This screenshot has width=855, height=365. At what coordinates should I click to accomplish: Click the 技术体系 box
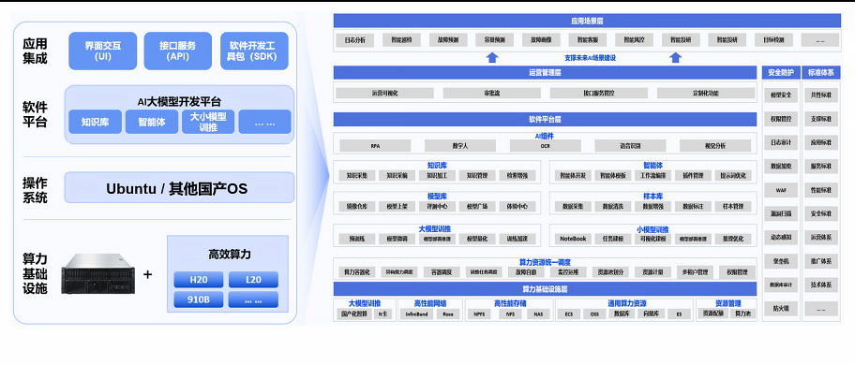(821, 285)
